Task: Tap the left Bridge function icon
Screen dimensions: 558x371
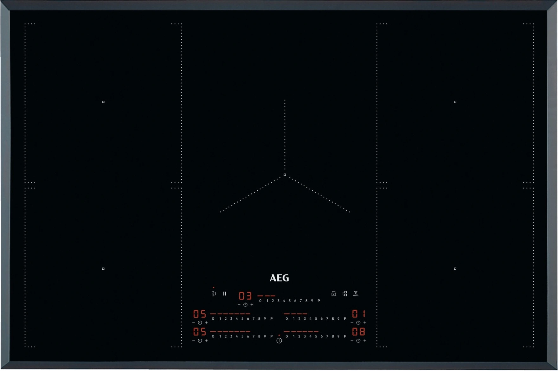Action: click(214, 294)
